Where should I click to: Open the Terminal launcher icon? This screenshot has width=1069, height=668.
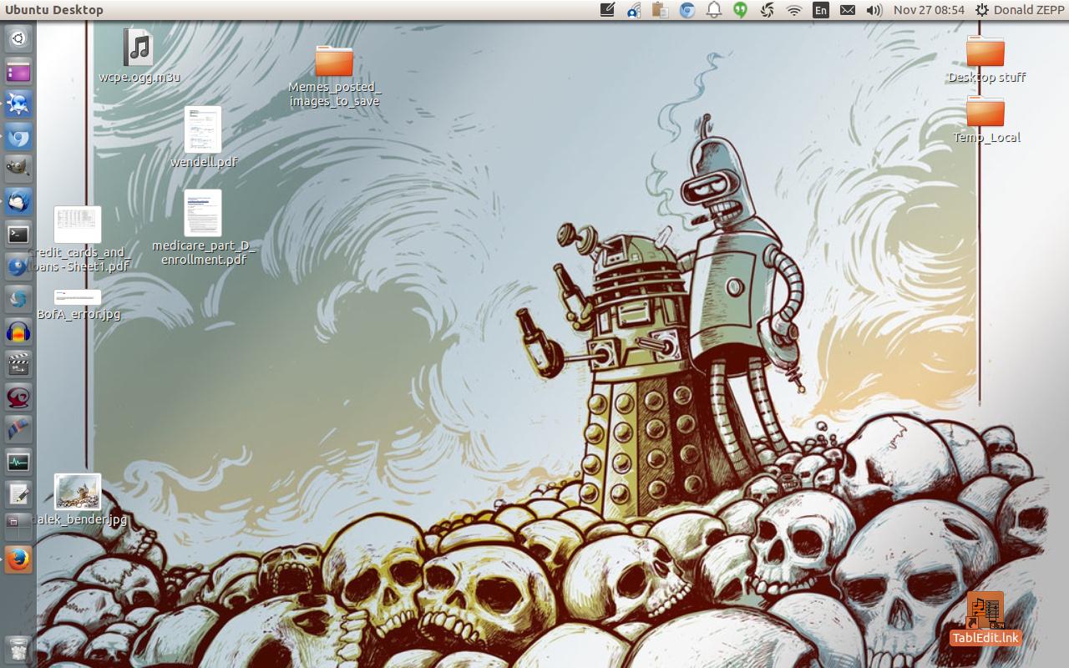18,234
